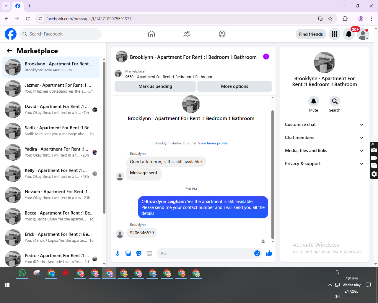Open the Jazmer apartment conversation

(51, 88)
